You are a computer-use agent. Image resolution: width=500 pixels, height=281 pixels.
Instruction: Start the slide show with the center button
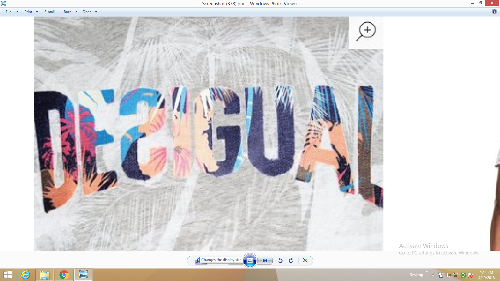coord(250,260)
